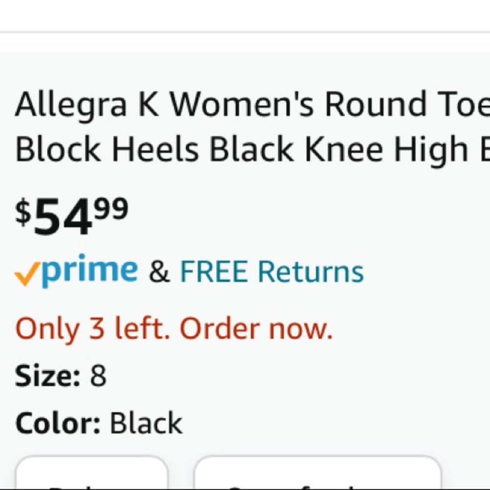
Task: Click the ampersand beside the prime logo
Action: click(x=159, y=272)
